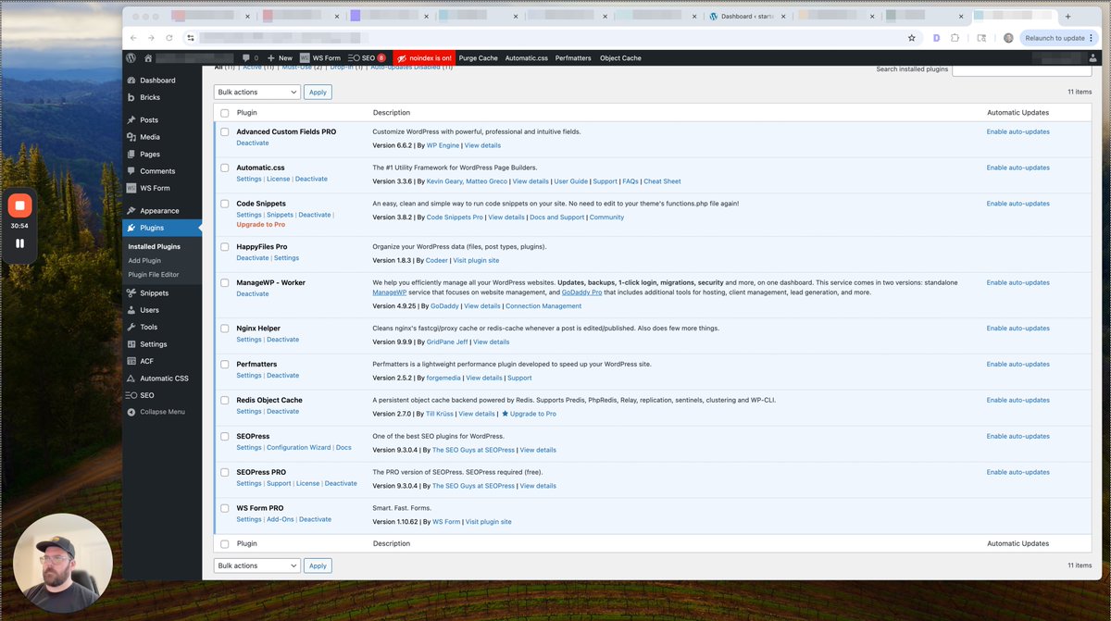
Task: Click the presenter webcam thumbnail
Action: (x=63, y=564)
